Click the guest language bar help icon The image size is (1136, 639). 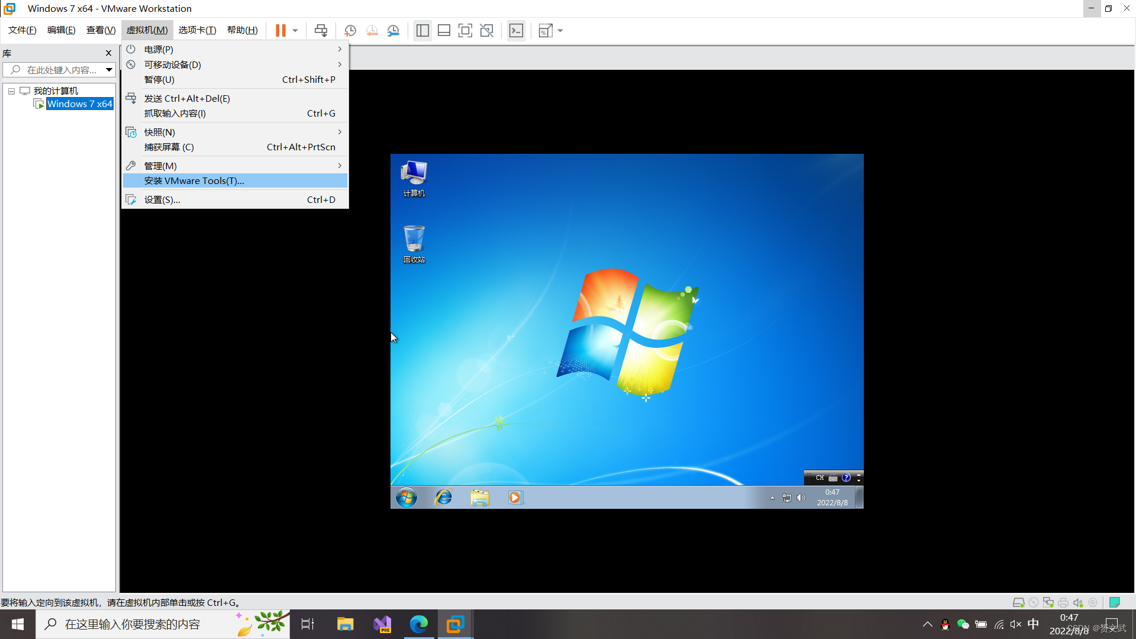tap(846, 477)
